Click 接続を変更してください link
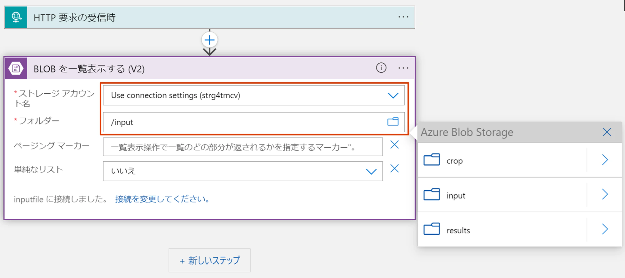625x278 pixels. (x=162, y=199)
